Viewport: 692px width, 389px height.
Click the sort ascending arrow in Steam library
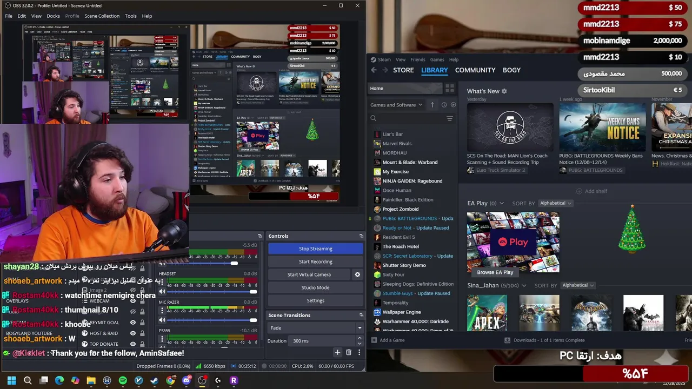432,105
